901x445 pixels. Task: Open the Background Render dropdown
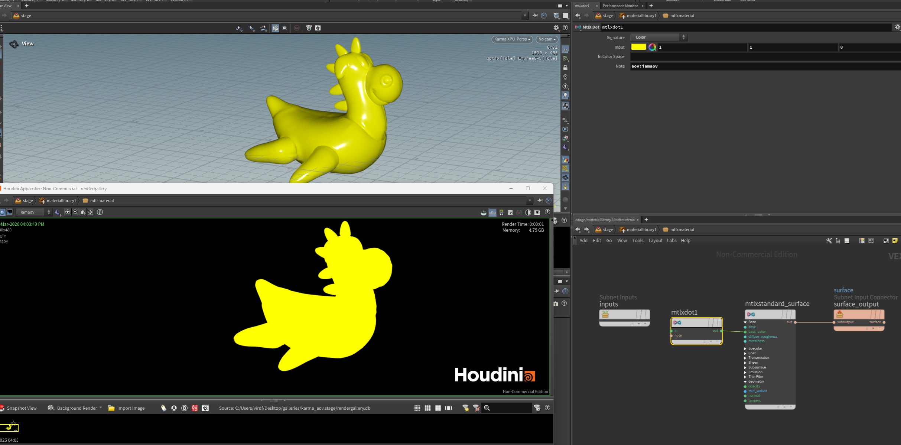(x=100, y=407)
